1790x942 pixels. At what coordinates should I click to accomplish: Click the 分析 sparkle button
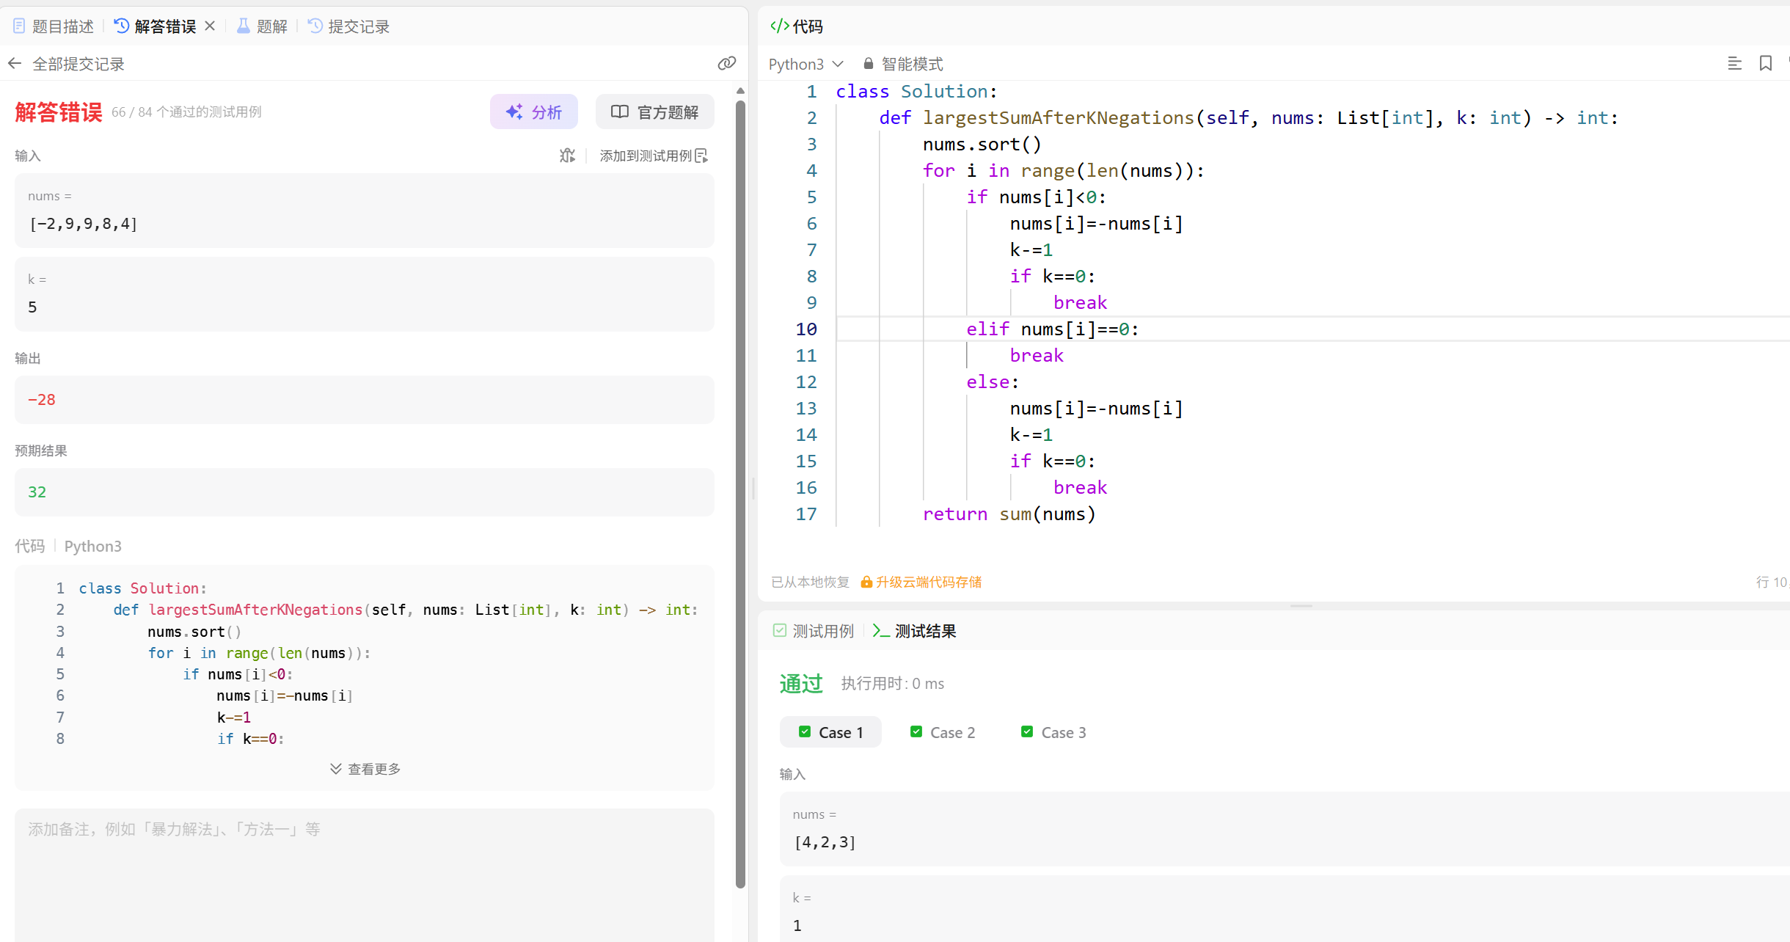(x=533, y=112)
